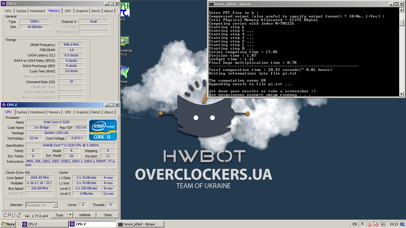Click the CPU-Z title icon in Memory window
The height and width of the screenshot is (228, 406).
(x=3, y=4)
